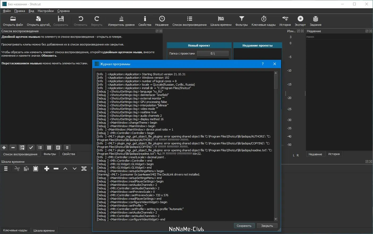Split at playhead in timeline toolbar
Viewport: 373px width, 234px height.
coord(84,169)
